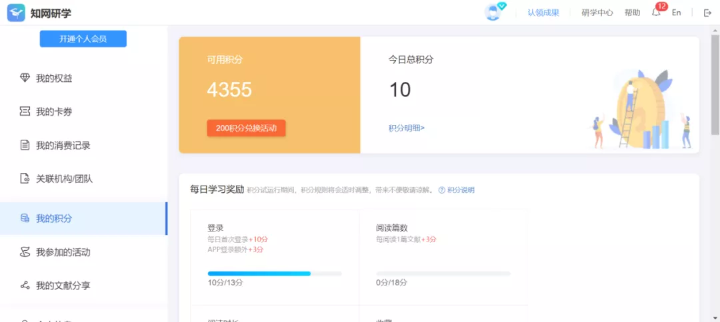Click the 登录 points progress bar
Image resolution: width=720 pixels, height=322 pixels.
275,273
